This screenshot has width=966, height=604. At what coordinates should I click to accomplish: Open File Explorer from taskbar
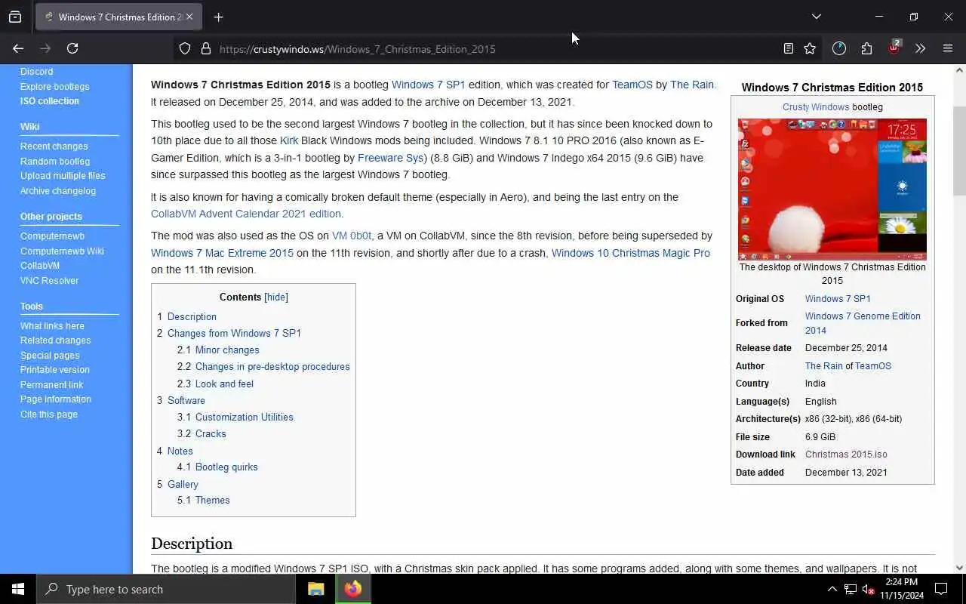coord(315,589)
